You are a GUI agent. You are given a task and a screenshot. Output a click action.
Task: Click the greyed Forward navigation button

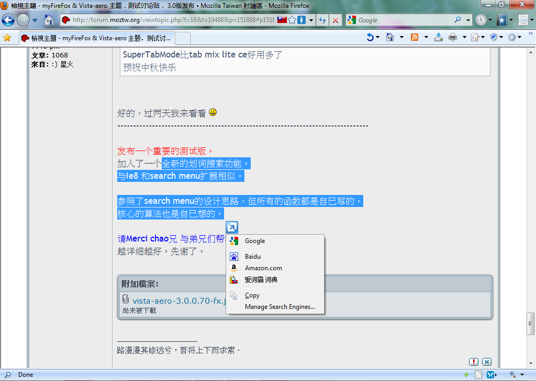(x=23, y=20)
